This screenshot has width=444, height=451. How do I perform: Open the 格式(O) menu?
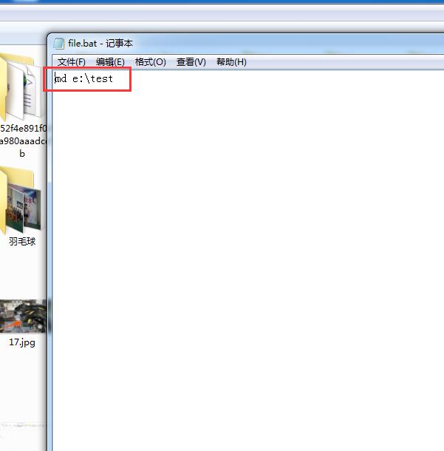pos(150,62)
